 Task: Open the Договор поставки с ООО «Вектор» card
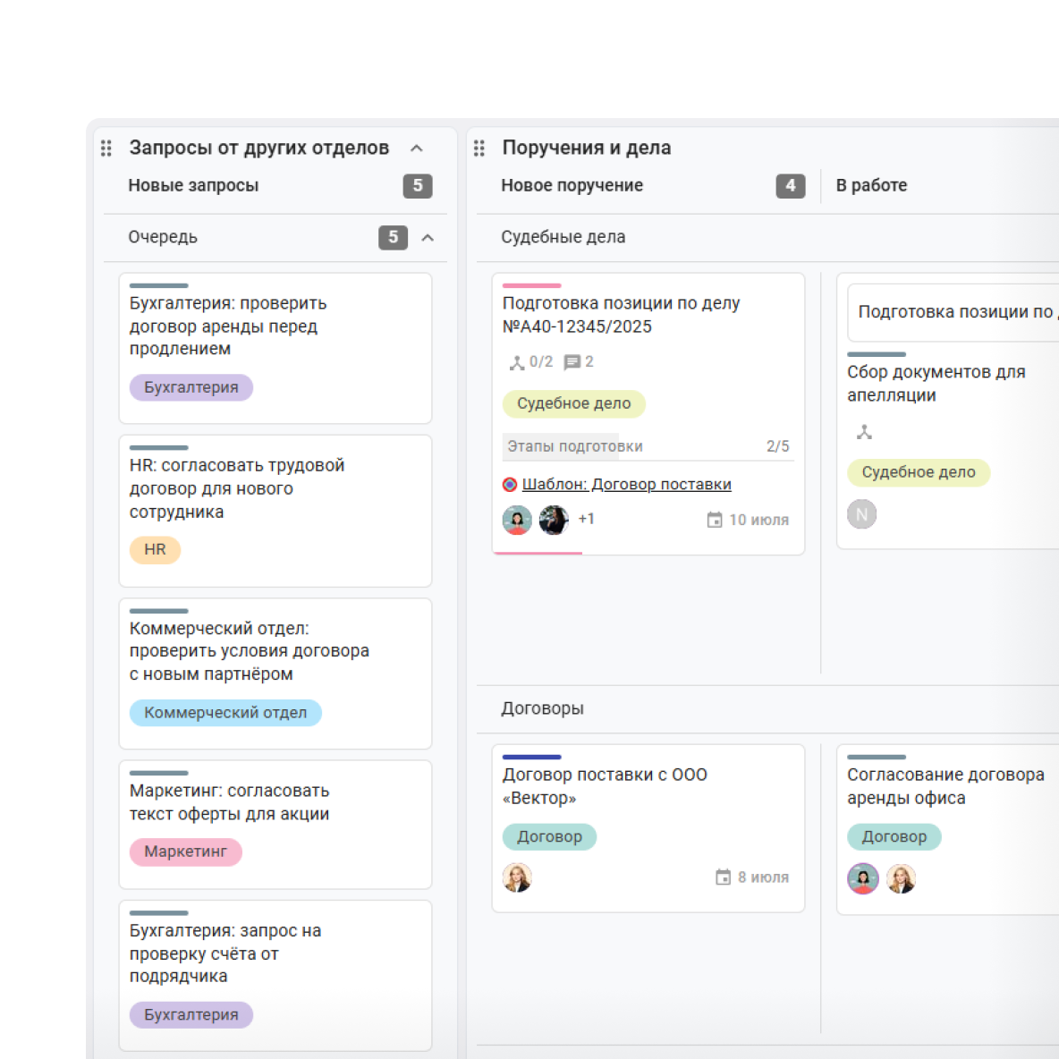[x=648, y=828]
